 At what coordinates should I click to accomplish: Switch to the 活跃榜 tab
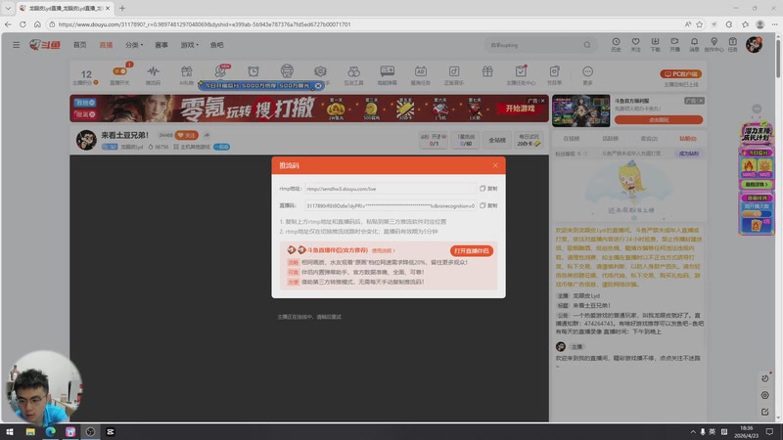tap(610, 139)
